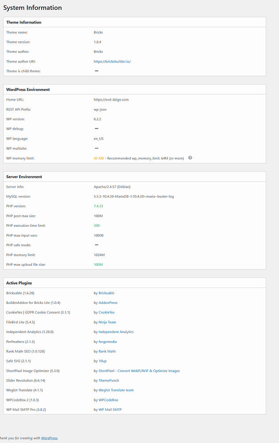Viewport: 279px width, 443px height.
Task: Click the orange 40 MB memory value
Action: pos(99,158)
